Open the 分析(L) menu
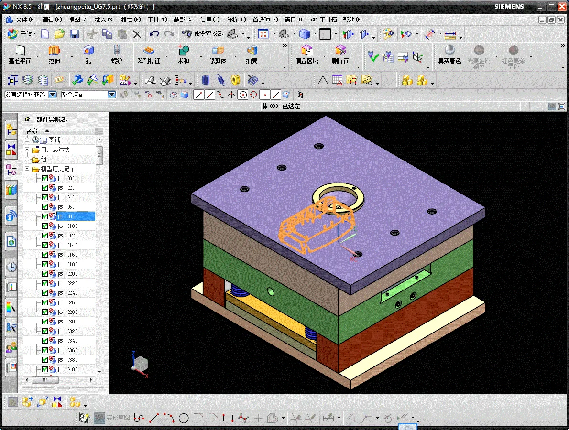This screenshot has height=430, width=569. click(236, 20)
